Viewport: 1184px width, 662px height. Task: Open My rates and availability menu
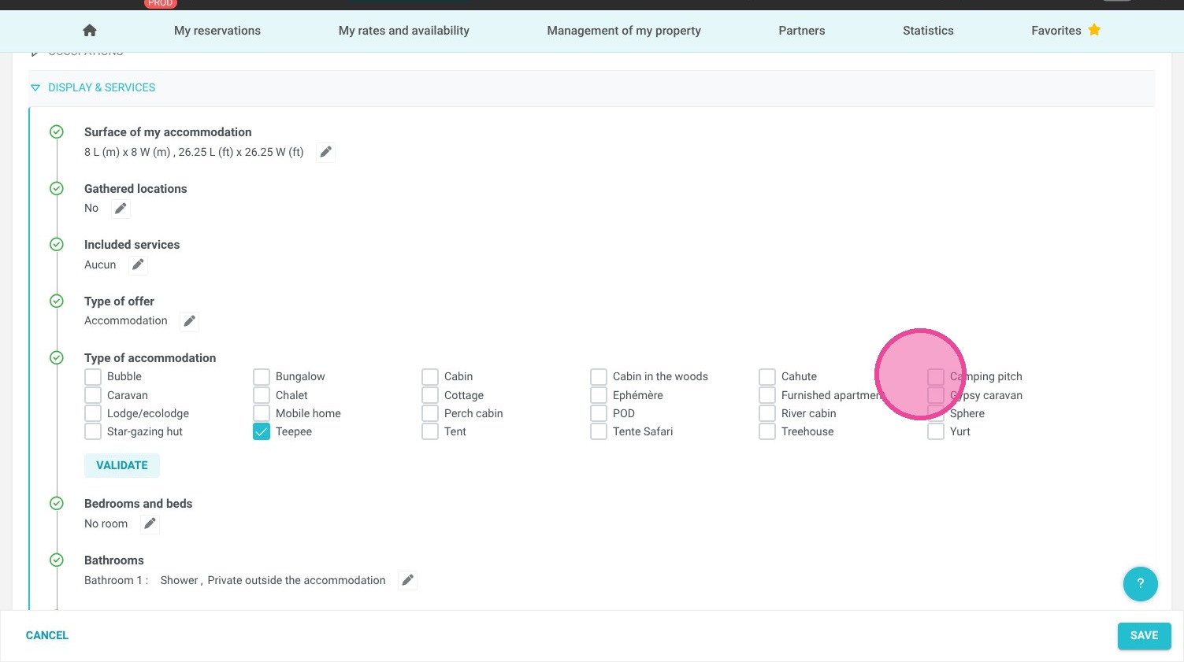(404, 31)
